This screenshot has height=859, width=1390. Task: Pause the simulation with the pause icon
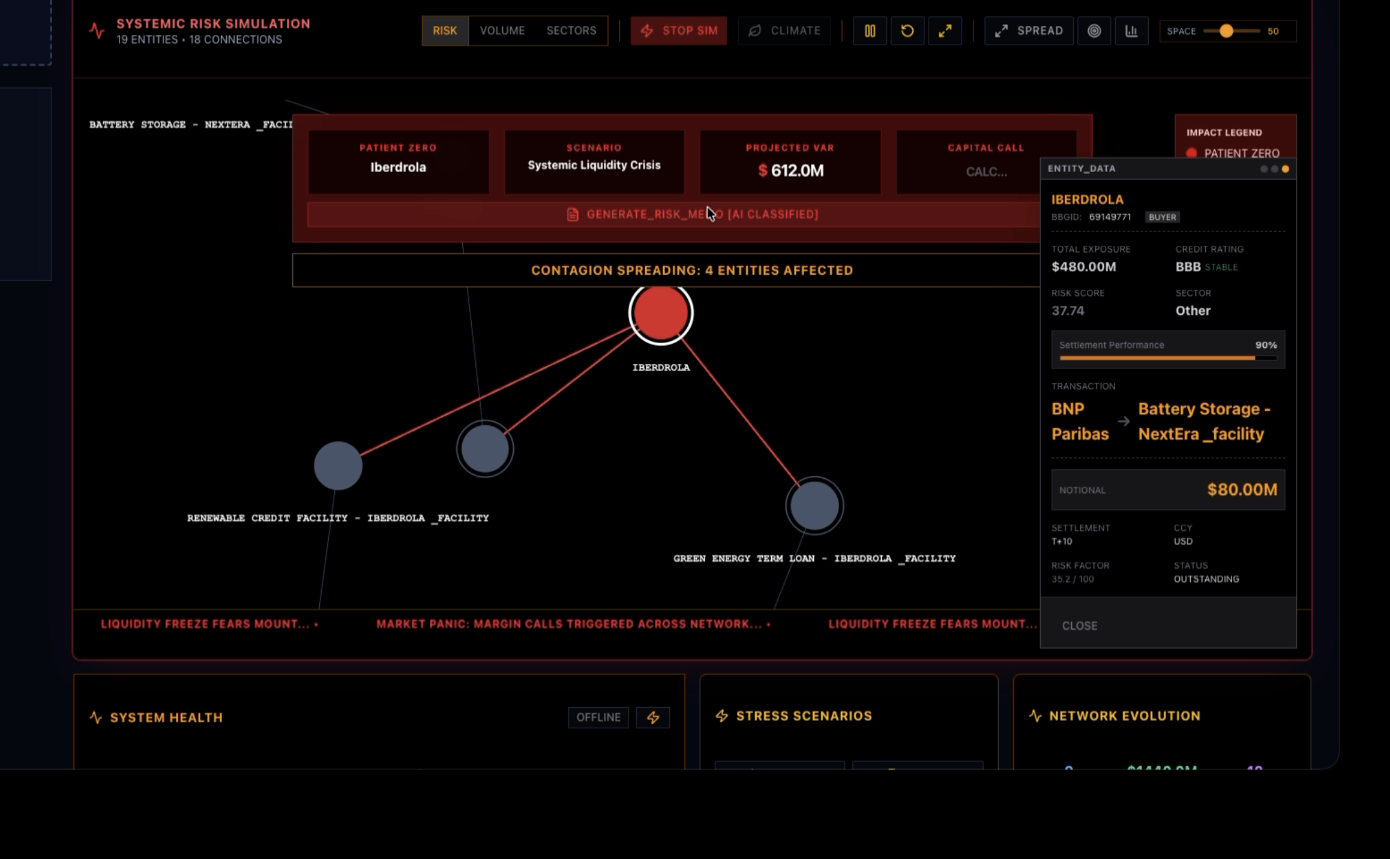[x=870, y=31]
